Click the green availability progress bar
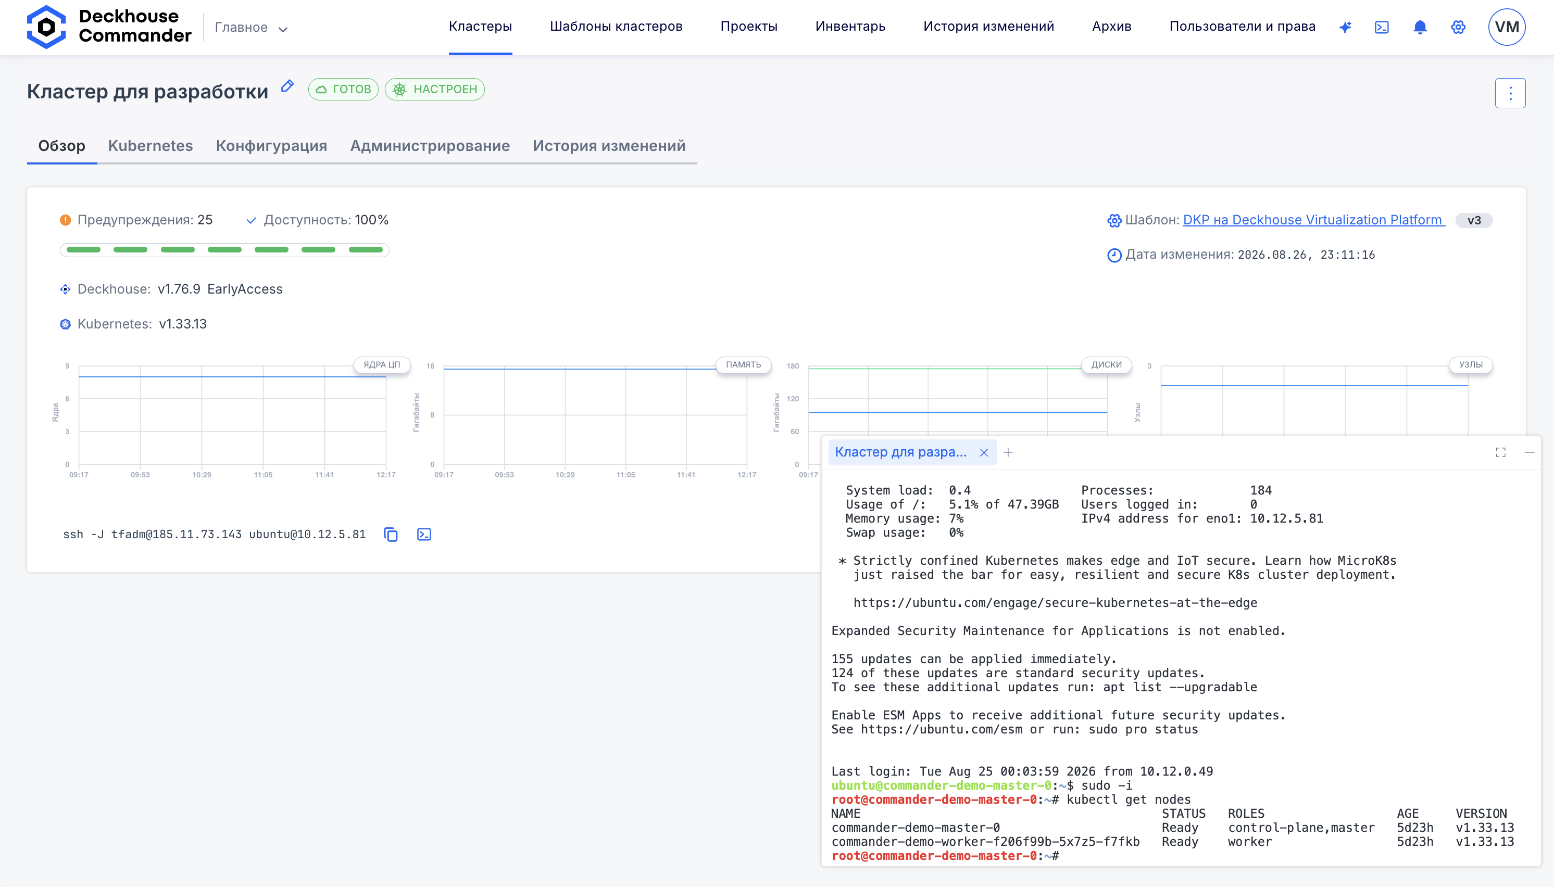 coord(224,250)
